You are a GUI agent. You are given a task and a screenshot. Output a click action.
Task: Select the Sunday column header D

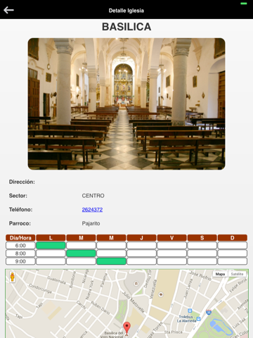pos(233,238)
